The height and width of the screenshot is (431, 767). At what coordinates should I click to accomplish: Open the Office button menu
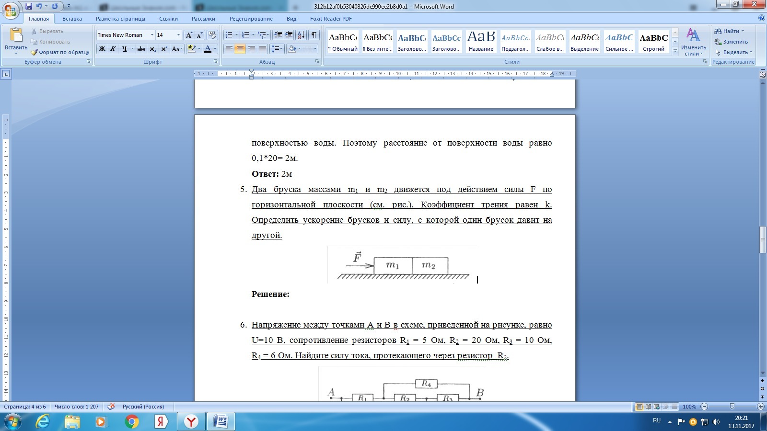pos(11,10)
